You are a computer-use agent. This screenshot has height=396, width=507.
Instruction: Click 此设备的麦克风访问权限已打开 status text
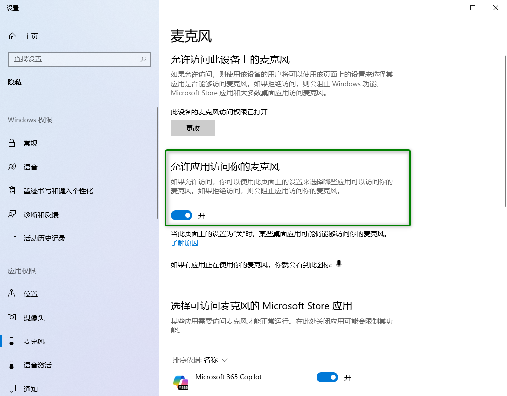pyautogui.click(x=219, y=112)
